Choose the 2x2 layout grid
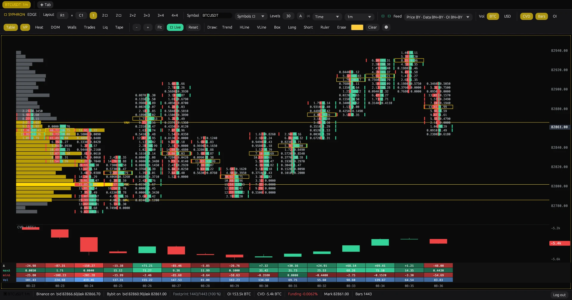 coord(133,15)
